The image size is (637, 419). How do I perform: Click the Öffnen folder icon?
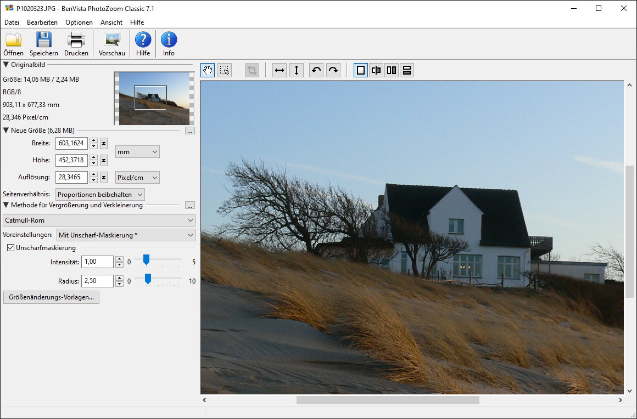tap(13, 40)
